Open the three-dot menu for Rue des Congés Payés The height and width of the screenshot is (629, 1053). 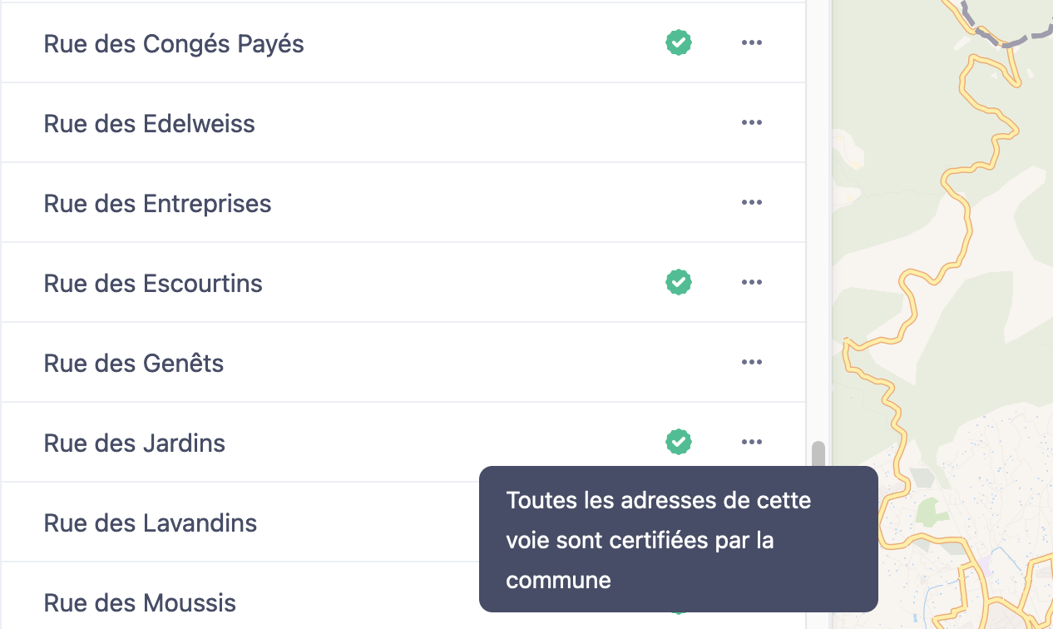point(752,42)
